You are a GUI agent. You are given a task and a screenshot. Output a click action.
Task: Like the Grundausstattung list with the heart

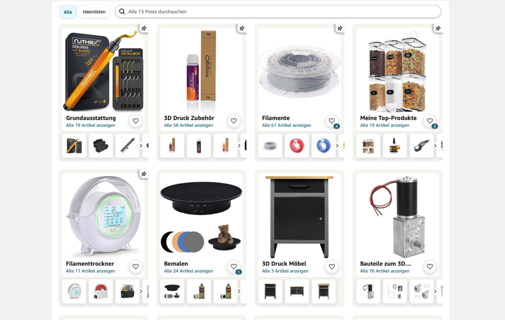coord(136,121)
